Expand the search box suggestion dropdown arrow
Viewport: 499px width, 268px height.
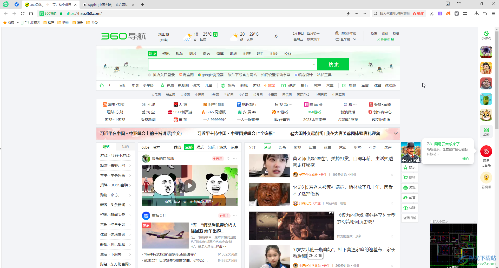pyautogui.click(x=314, y=64)
